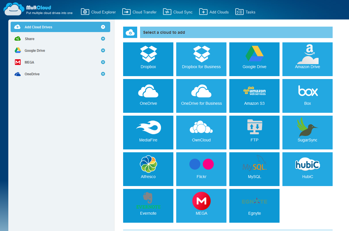Add Flickr cloud
The image size is (349, 231).
click(201, 169)
